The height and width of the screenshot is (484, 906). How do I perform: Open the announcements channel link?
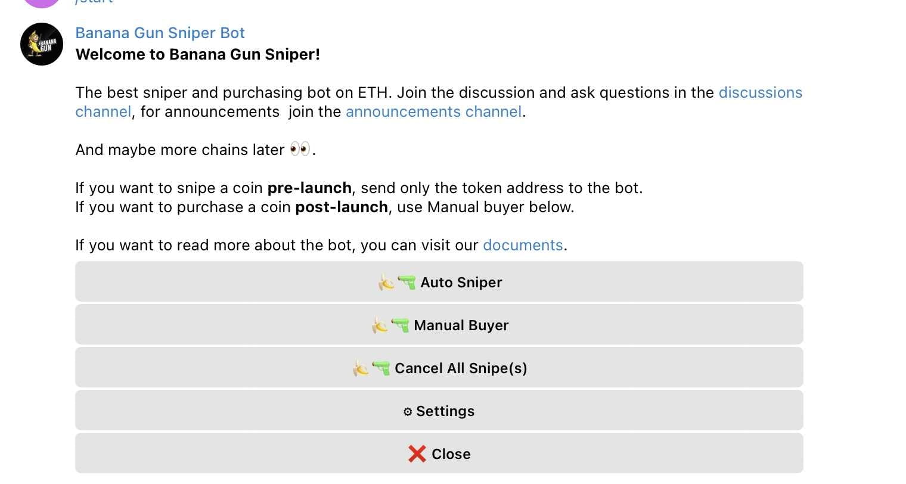pyautogui.click(x=433, y=111)
